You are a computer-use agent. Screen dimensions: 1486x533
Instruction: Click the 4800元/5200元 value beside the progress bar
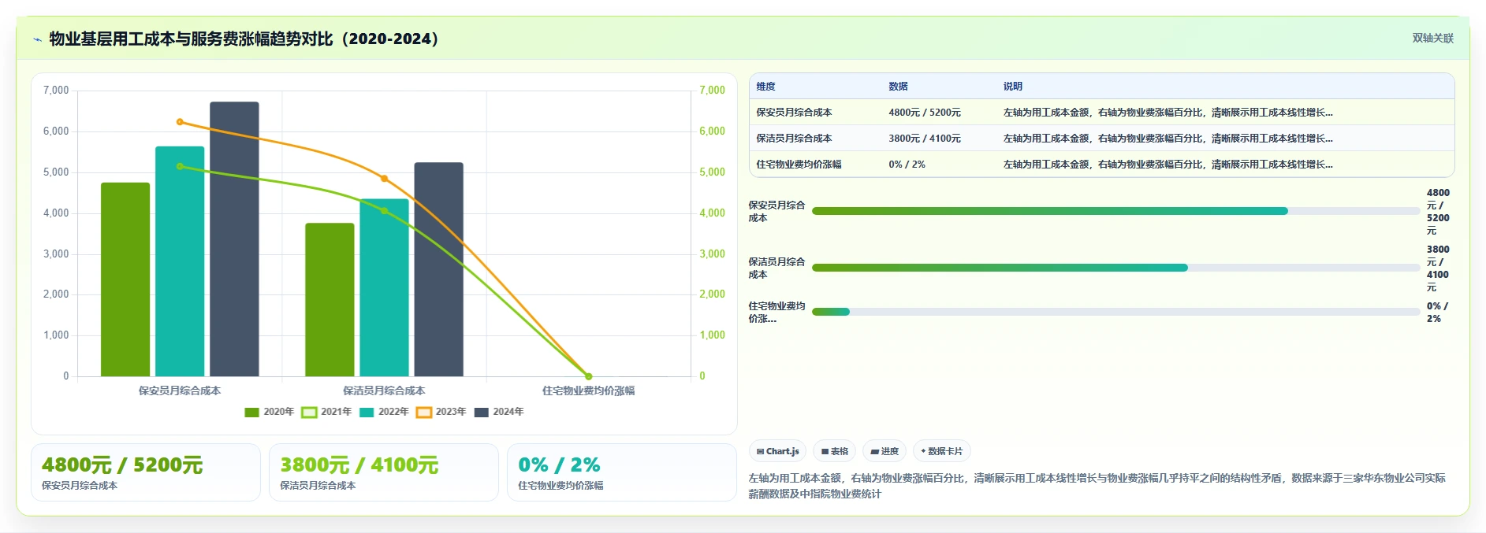coord(1438,211)
